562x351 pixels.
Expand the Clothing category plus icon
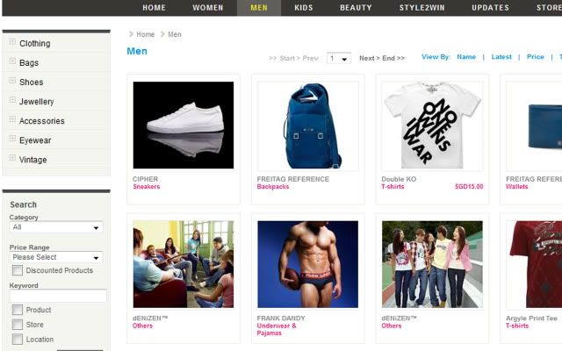(x=12, y=41)
